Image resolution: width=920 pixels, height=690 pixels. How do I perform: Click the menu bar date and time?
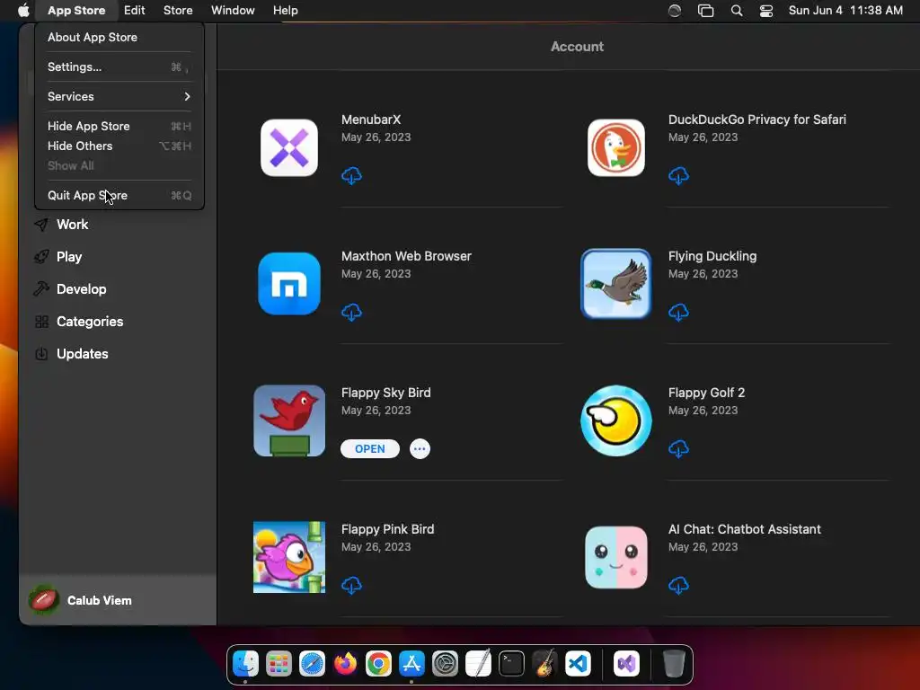(845, 11)
